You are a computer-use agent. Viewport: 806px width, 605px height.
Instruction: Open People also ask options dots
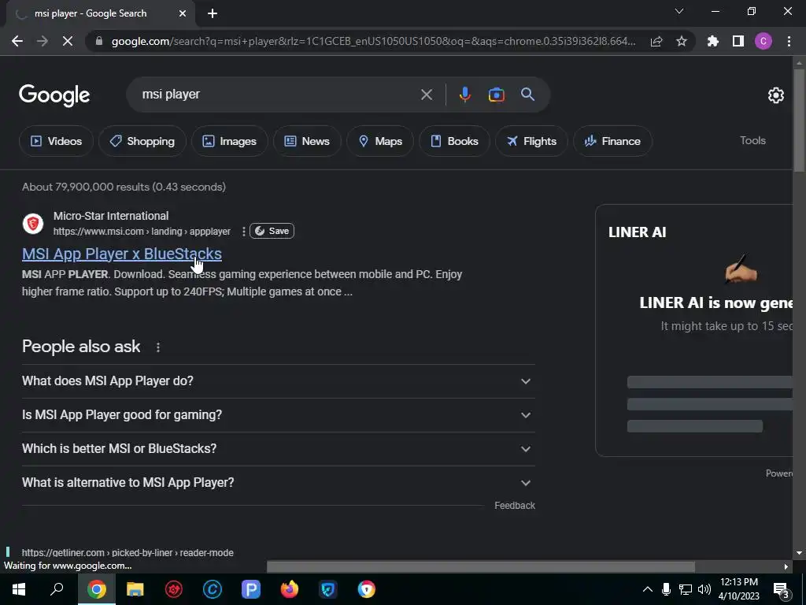158,347
